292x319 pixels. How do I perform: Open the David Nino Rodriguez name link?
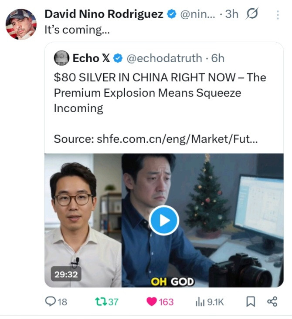click(104, 14)
